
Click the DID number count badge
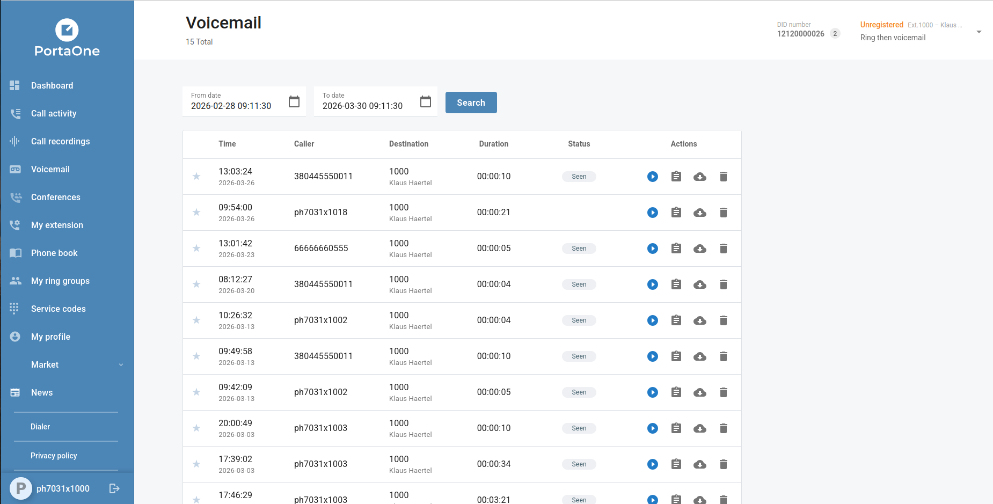click(x=835, y=34)
